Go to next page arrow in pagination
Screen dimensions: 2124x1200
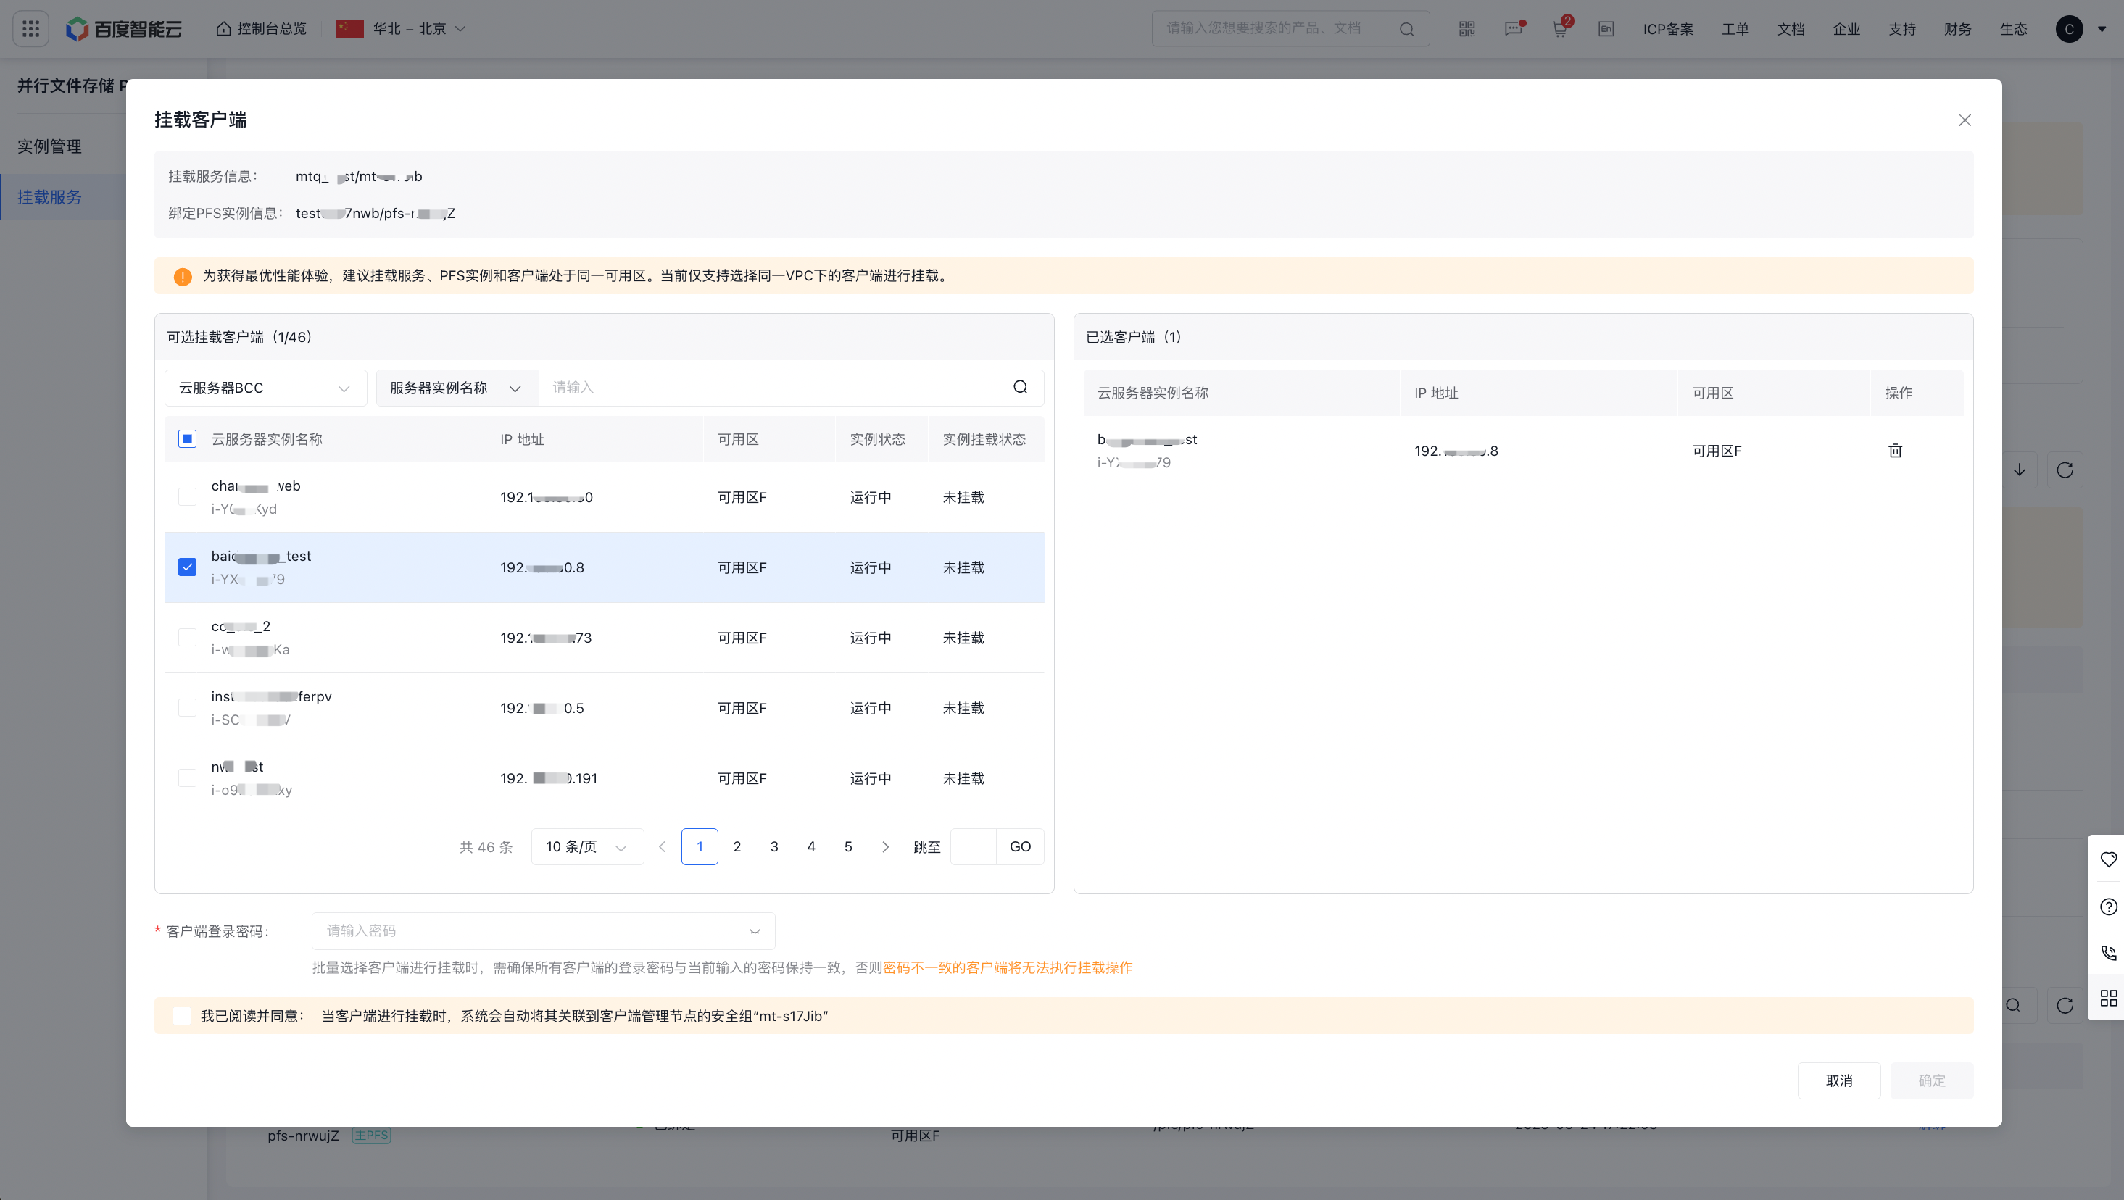pos(886,847)
